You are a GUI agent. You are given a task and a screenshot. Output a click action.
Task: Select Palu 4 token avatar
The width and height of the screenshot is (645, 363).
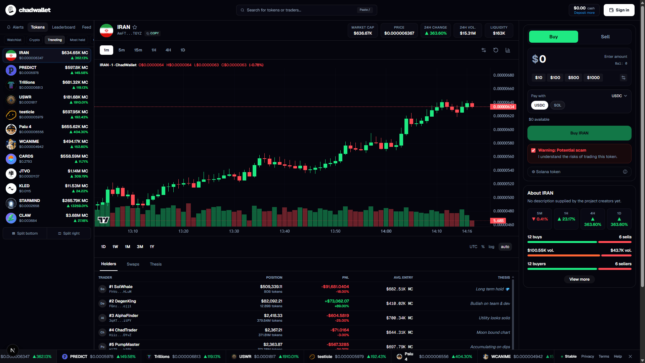point(11,129)
